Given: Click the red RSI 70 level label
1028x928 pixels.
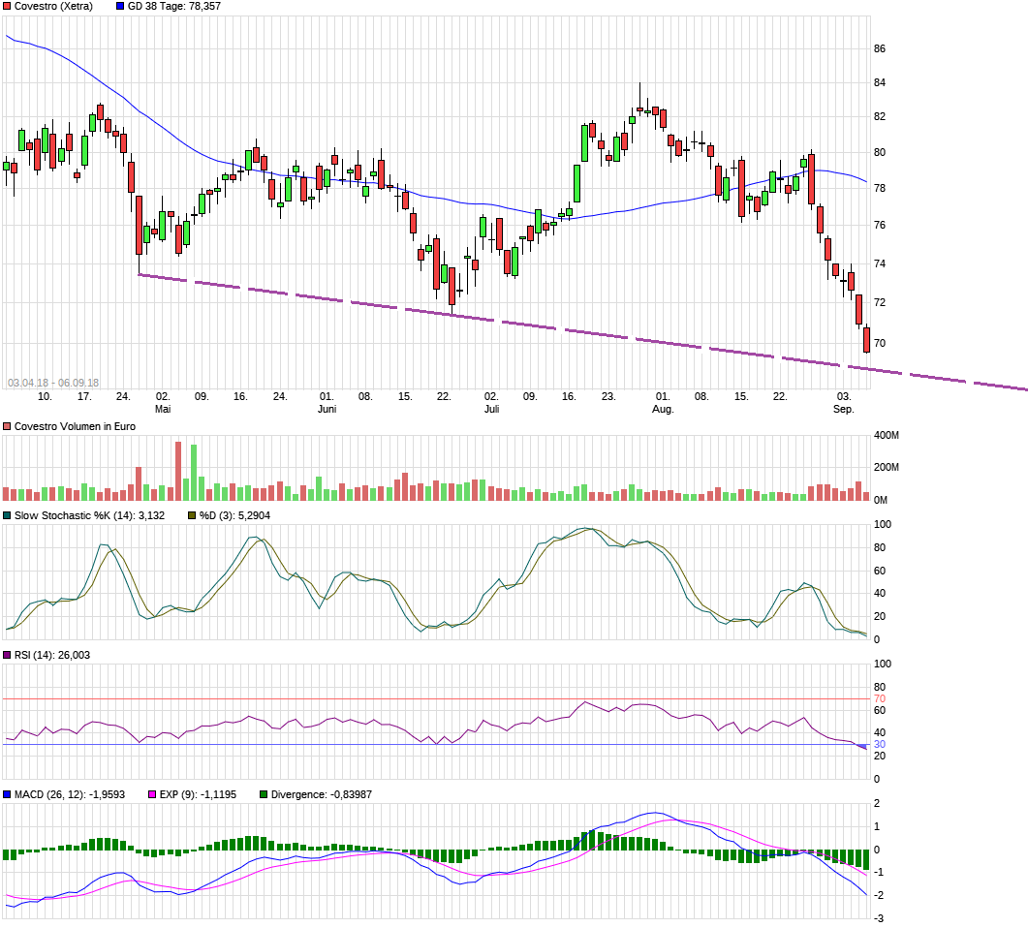Looking at the screenshot, I should [x=880, y=698].
